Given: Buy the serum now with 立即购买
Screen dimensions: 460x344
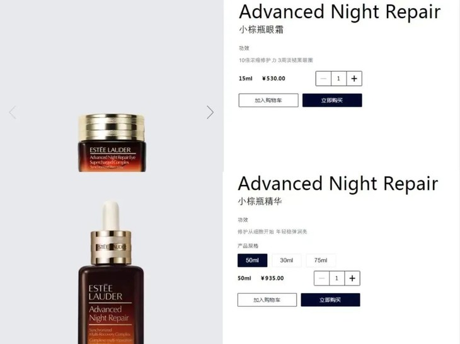Looking at the screenshot, I should tap(330, 300).
